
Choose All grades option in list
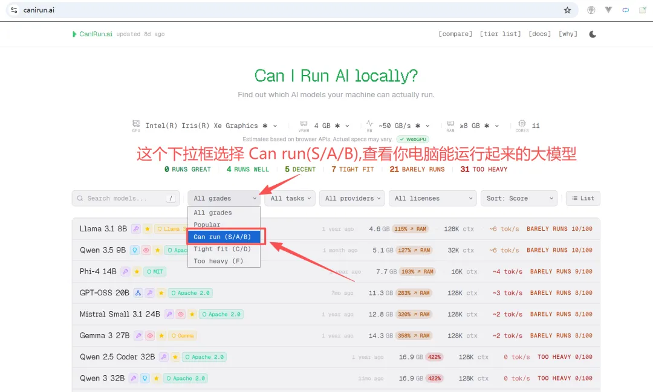pyautogui.click(x=224, y=213)
